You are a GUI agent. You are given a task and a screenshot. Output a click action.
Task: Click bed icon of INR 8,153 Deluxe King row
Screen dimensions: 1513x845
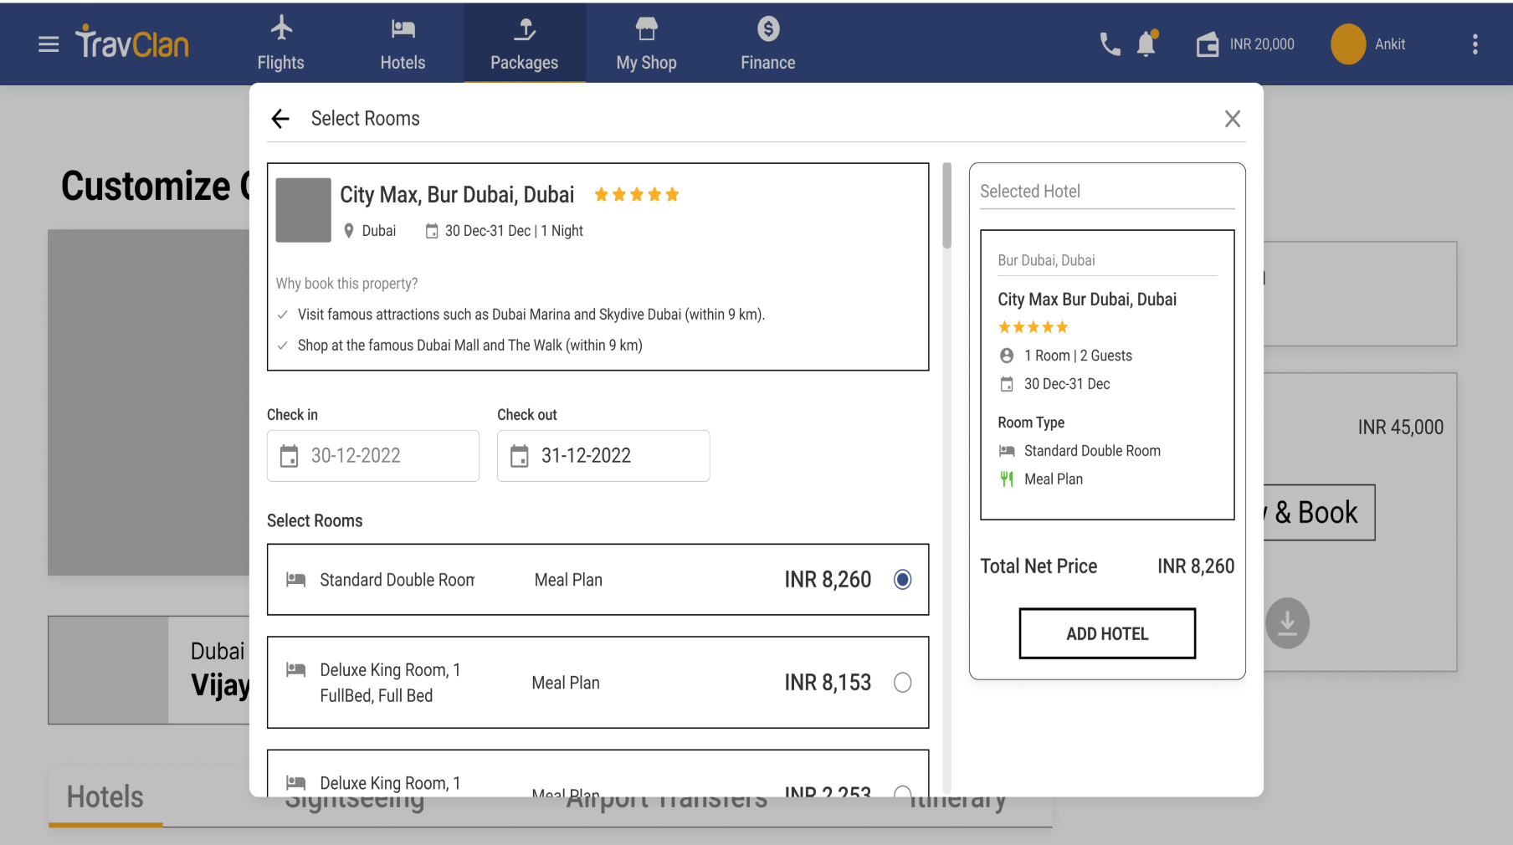point(295,669)
